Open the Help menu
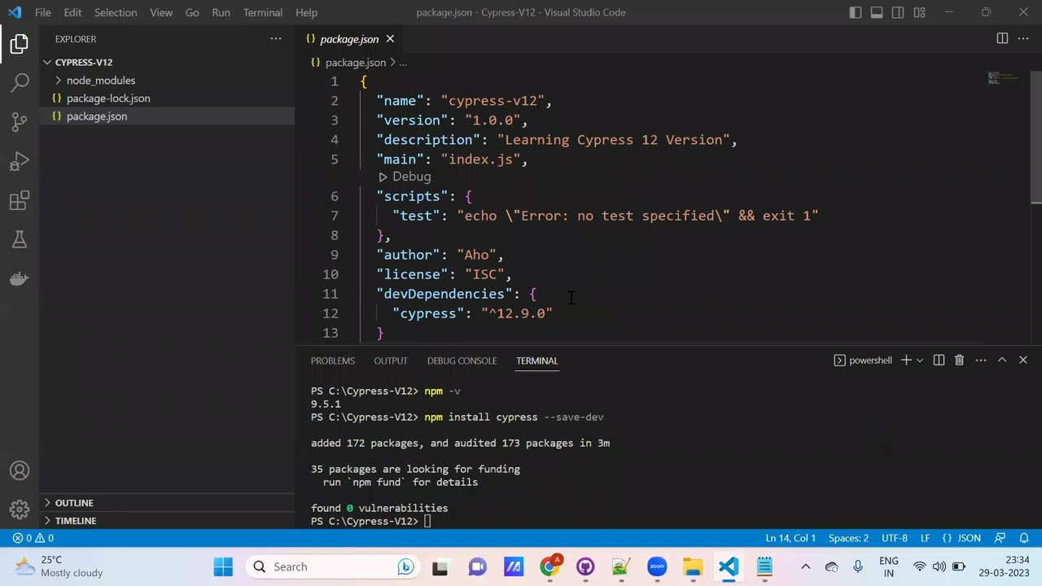Image resolution: width=1042 pixels, height=586 pixels. click(x=306, y=12)
